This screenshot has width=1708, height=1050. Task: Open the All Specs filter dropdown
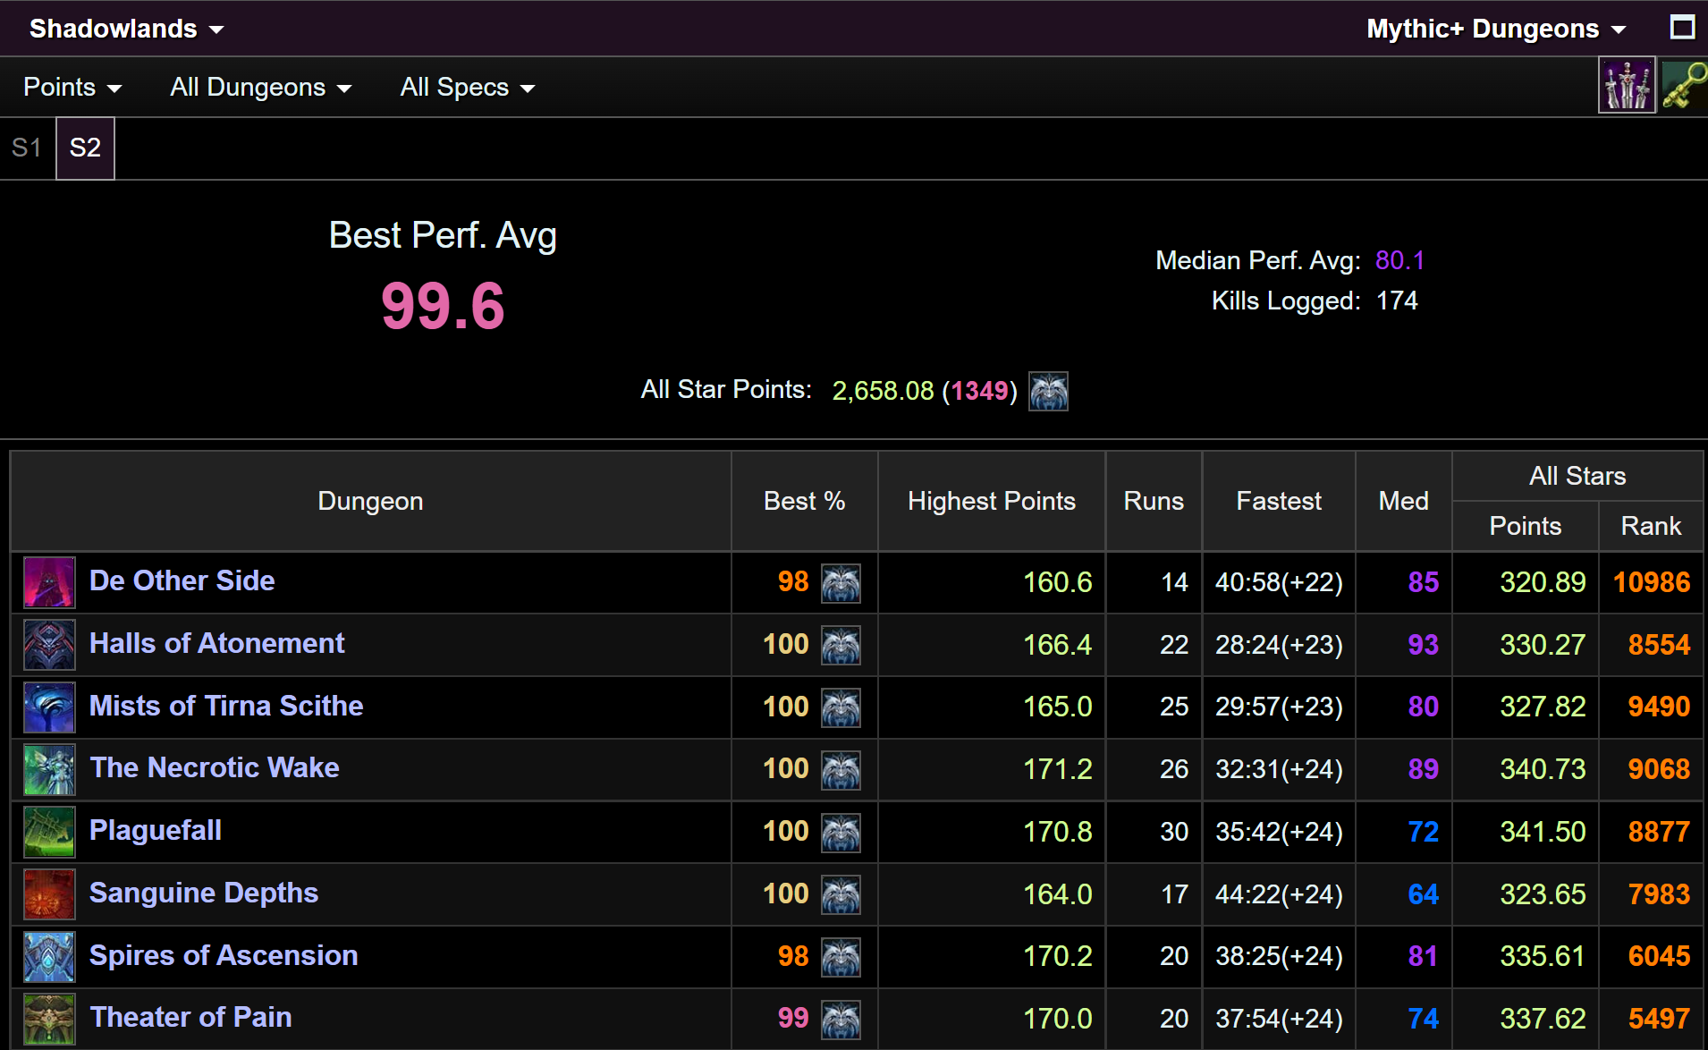click(x=467, y=87)
